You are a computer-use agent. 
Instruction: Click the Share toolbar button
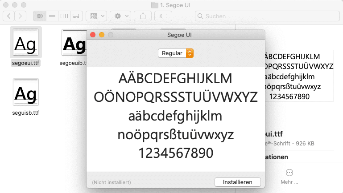[143, 16]
